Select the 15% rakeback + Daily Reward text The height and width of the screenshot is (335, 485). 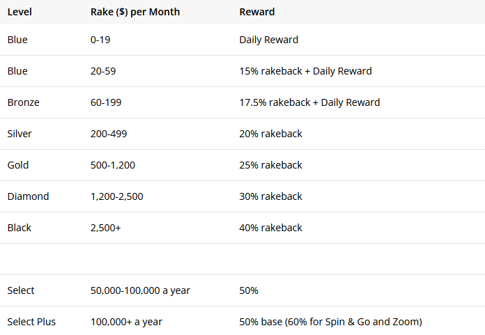pyautogui.click(x=305, y=71)
